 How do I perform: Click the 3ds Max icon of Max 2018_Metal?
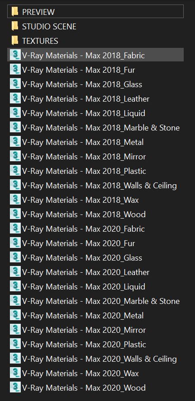point(15,142)
